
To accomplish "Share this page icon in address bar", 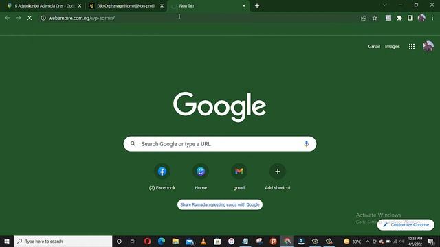I will [x=364, y=18].
